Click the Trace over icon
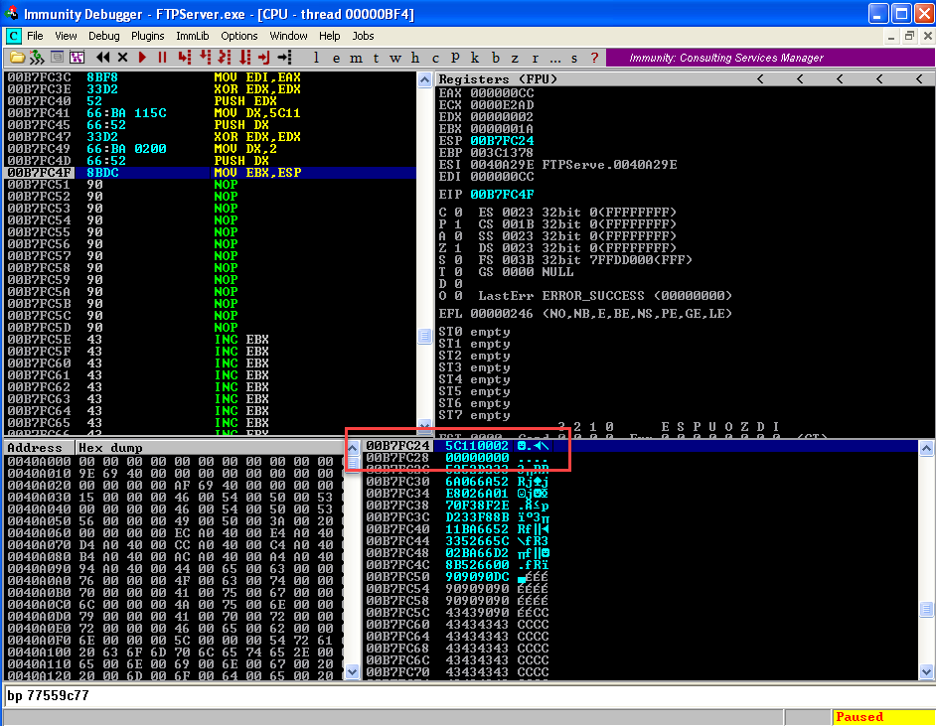936x726 pixels. click(x=244, y=58)
